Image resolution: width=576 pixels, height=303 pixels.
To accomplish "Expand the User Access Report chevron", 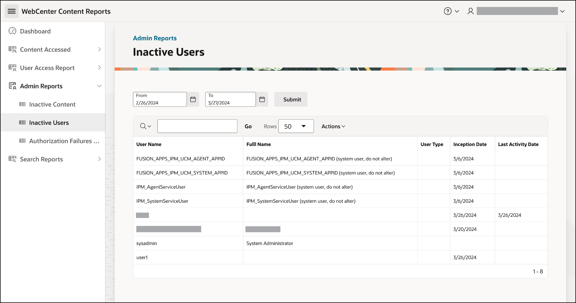I will pos(99,68).
